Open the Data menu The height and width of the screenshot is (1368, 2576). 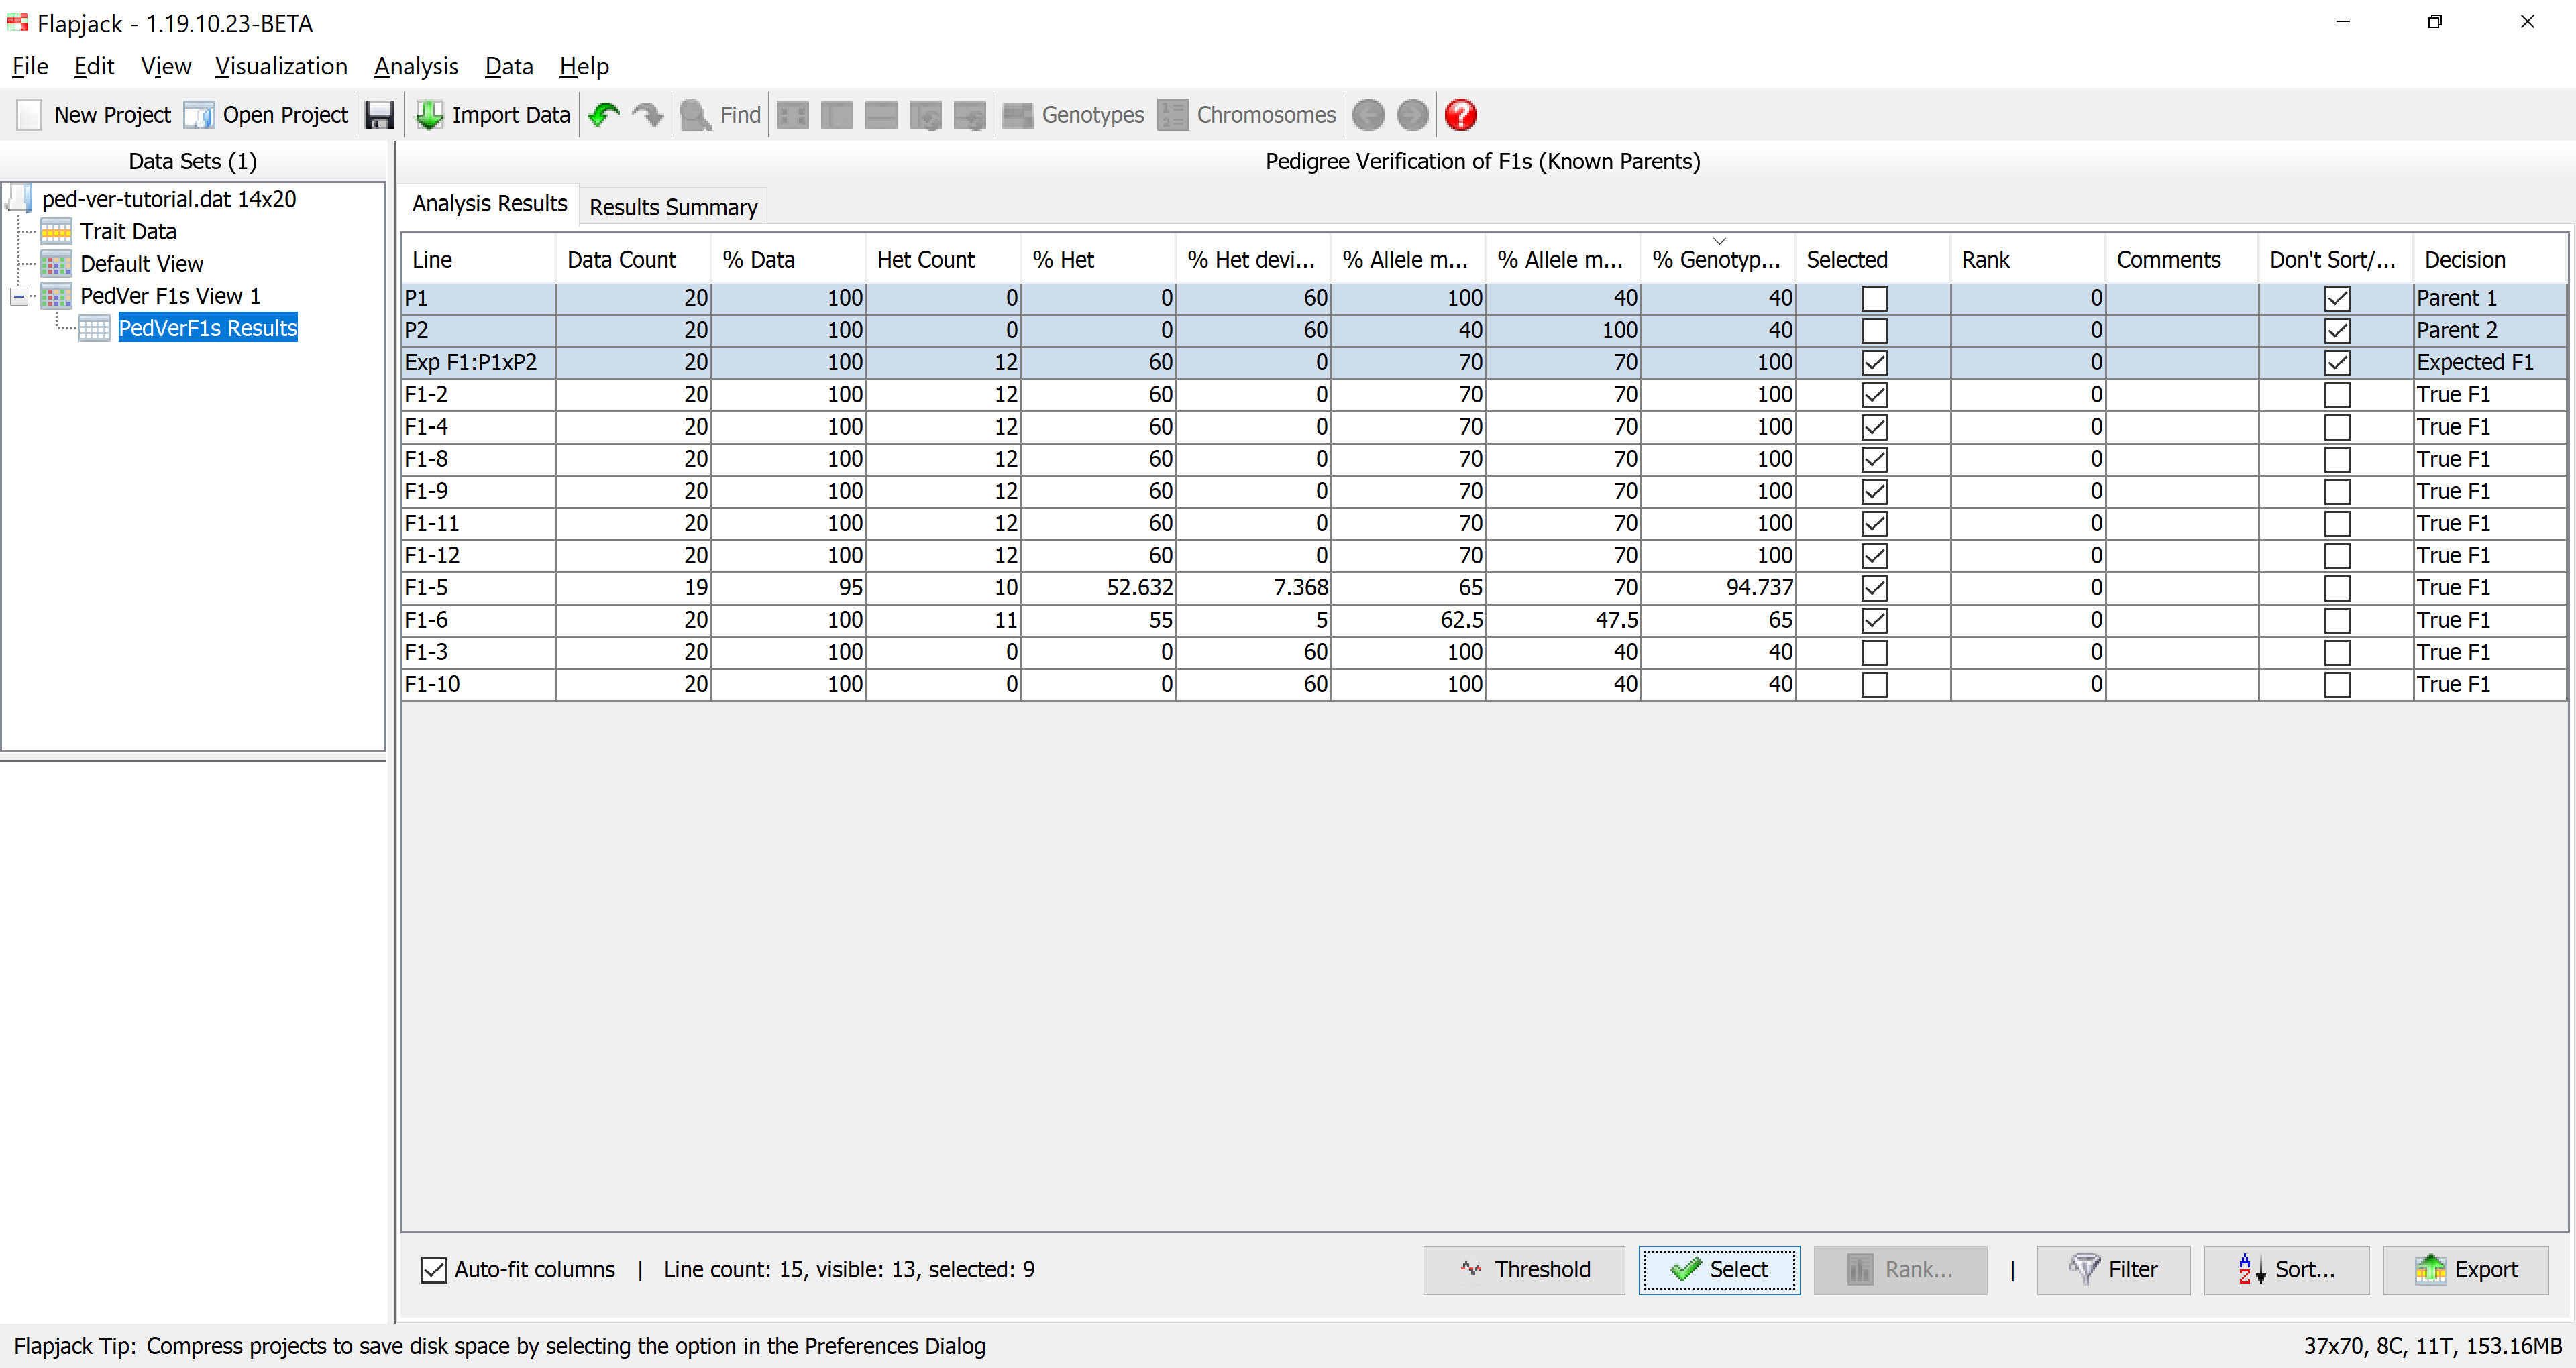tap(509, 66)
